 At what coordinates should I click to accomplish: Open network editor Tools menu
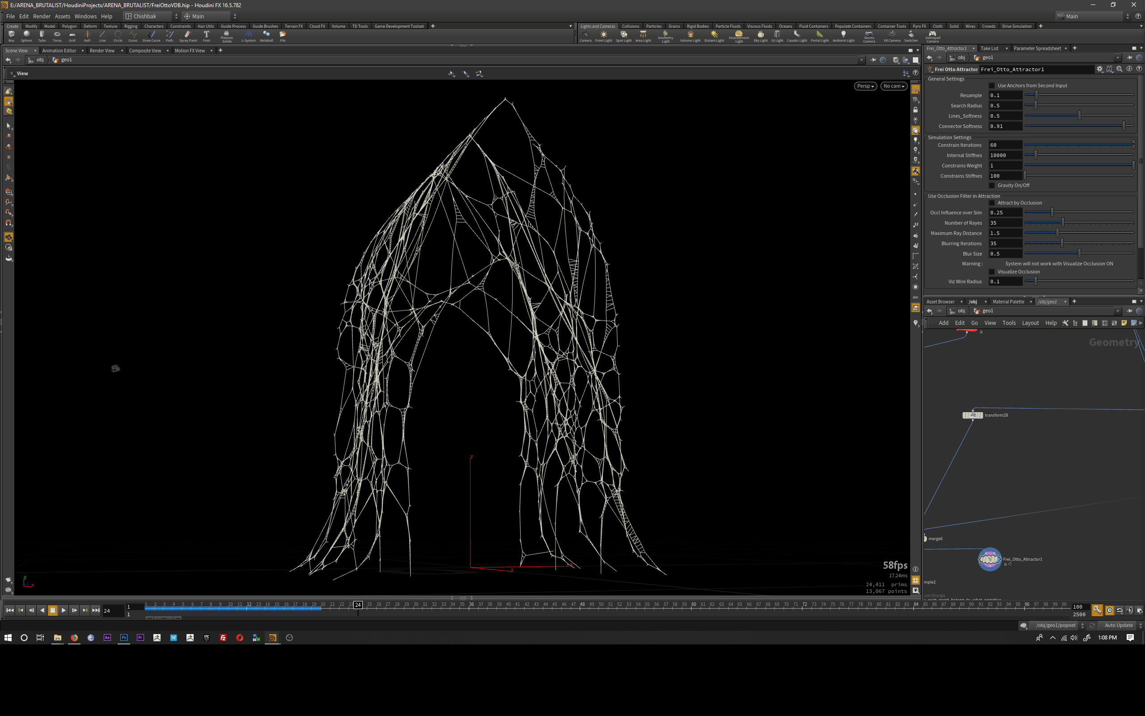click(1009, 323)
